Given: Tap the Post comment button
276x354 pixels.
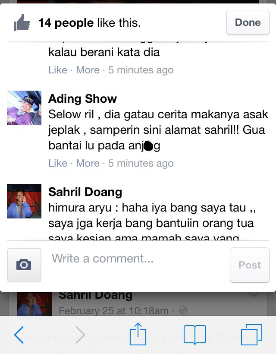Looking at the screenshot, I should click(250, 265).
